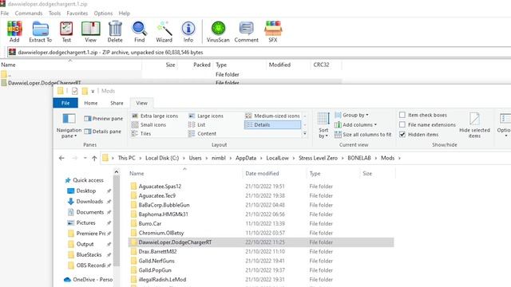This screenshot has width=511, height=287.
Task: Select the Burro.Car folder
Action: (149, 223)
